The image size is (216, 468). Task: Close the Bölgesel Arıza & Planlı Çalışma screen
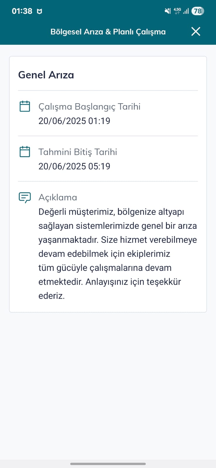click(196, 31)
